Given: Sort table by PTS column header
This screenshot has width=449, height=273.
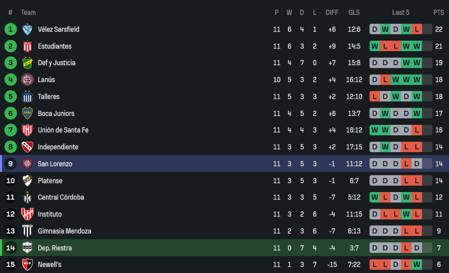Looking at the screenshot, I should 438,13.
